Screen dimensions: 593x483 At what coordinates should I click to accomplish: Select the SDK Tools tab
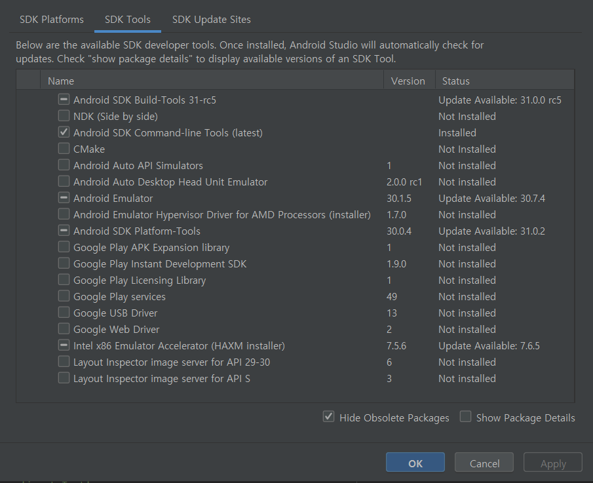click(x=128, y=20)
